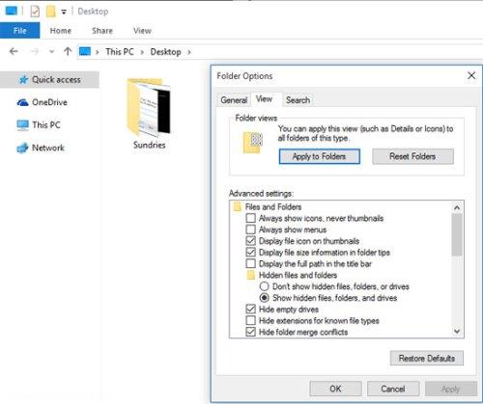
Task: Expand the chevron after Desktop in the address bar
Action: [189, 52]
